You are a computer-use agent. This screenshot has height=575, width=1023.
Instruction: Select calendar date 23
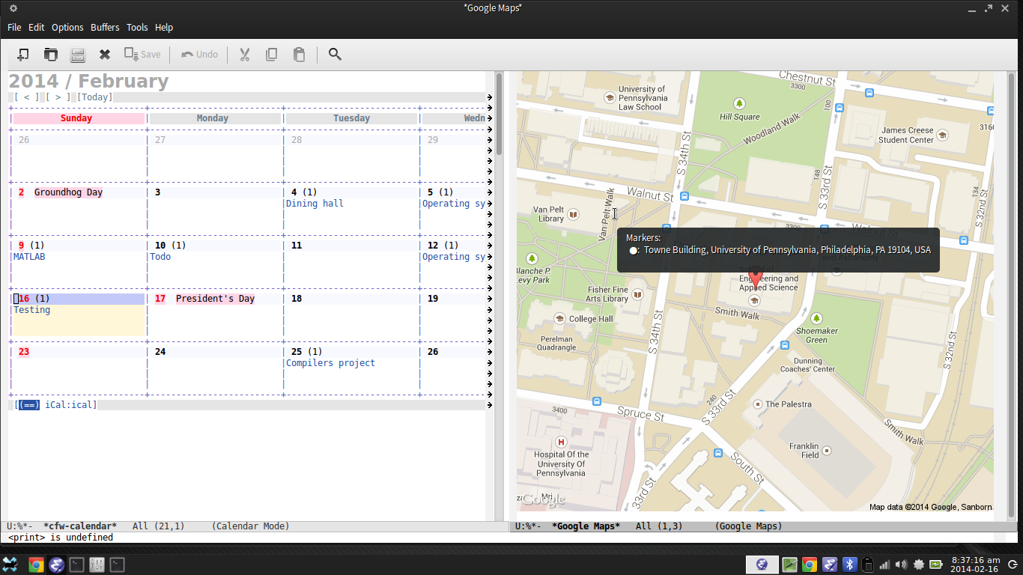click(24, 352)
